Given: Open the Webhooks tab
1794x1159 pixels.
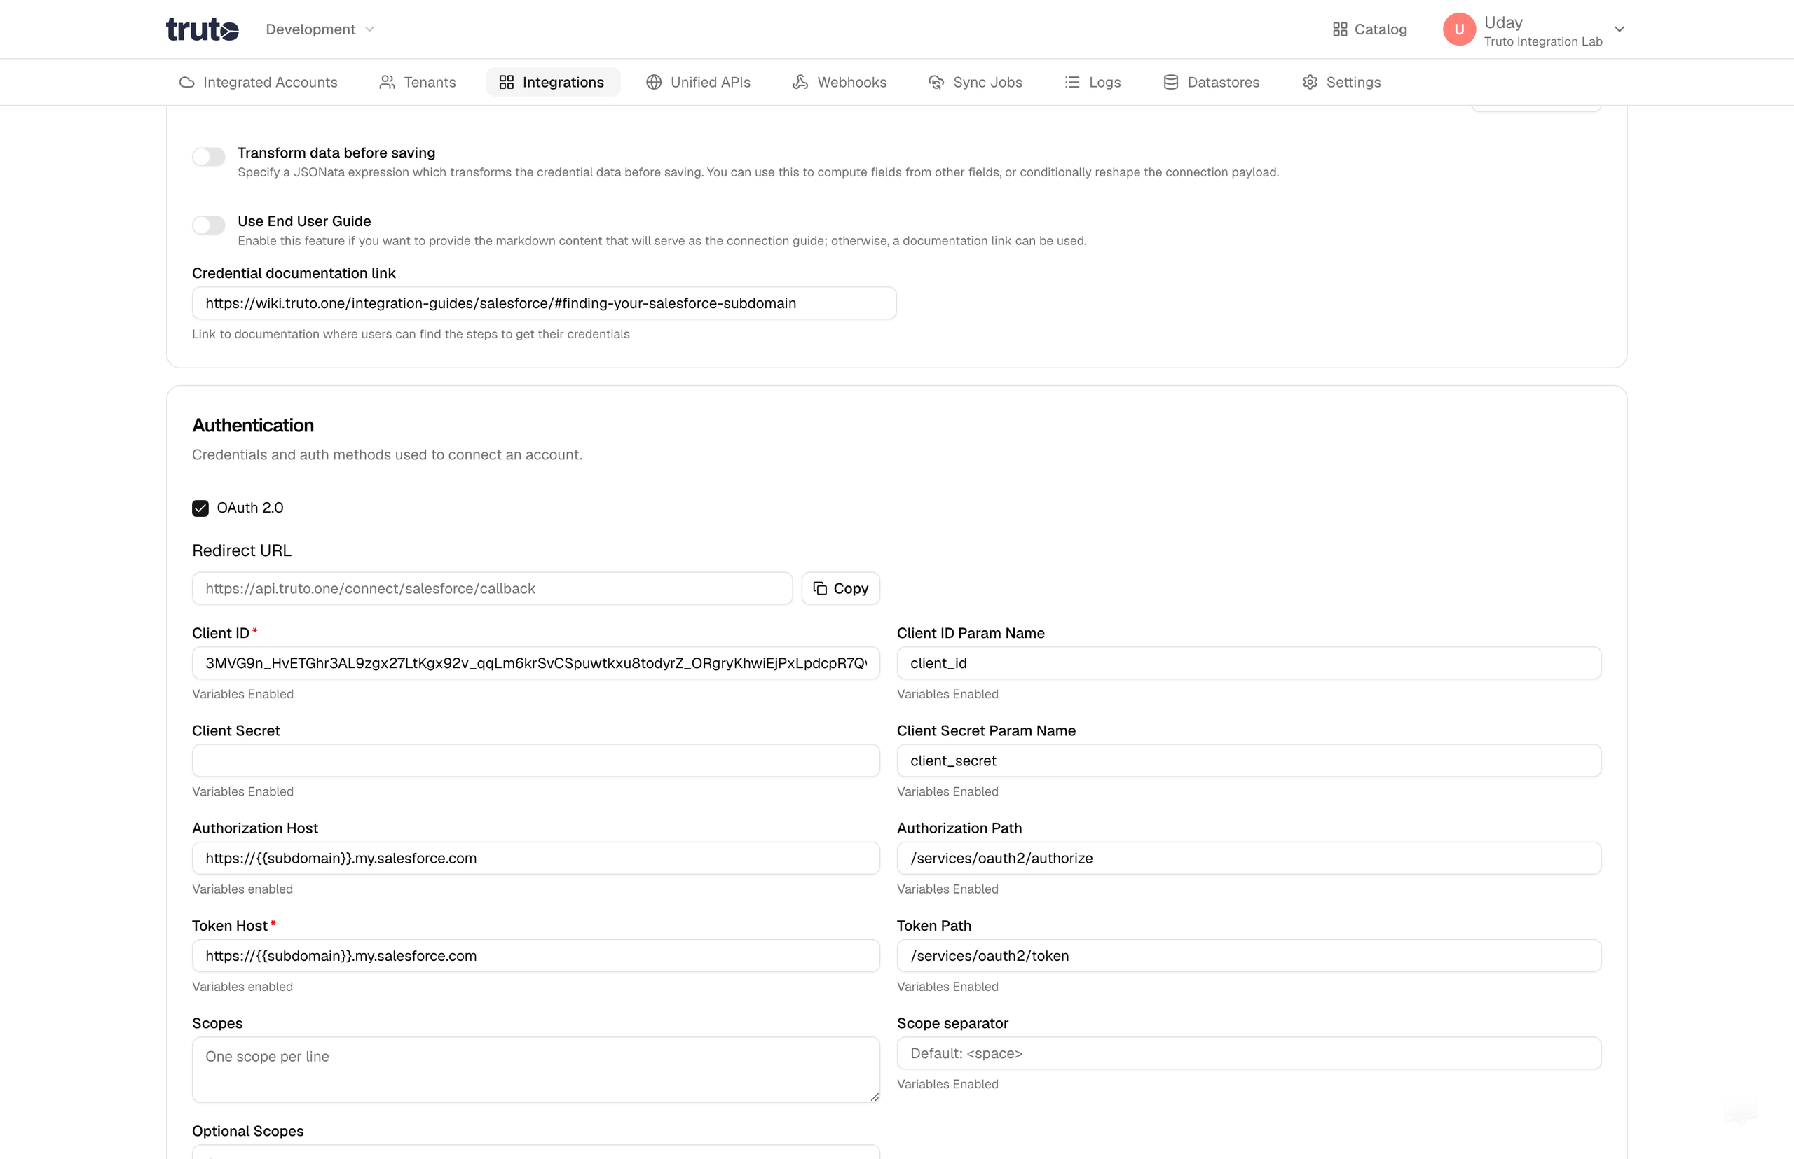Looking at the screenshot, I should 840,82.
